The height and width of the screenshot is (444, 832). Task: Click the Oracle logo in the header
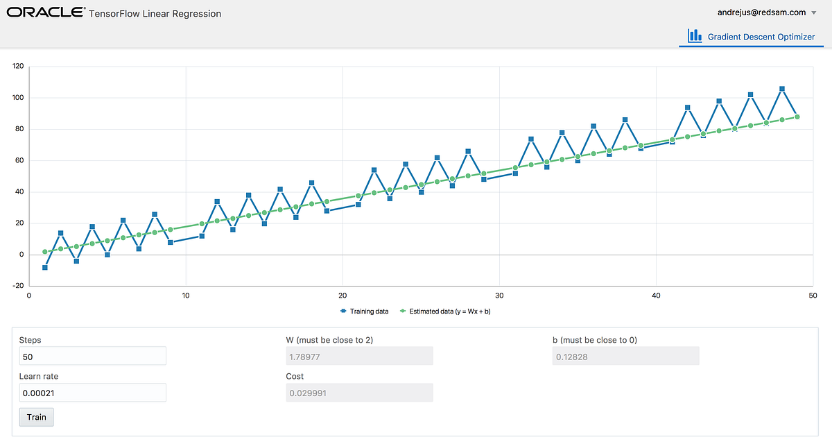[46, 12]
